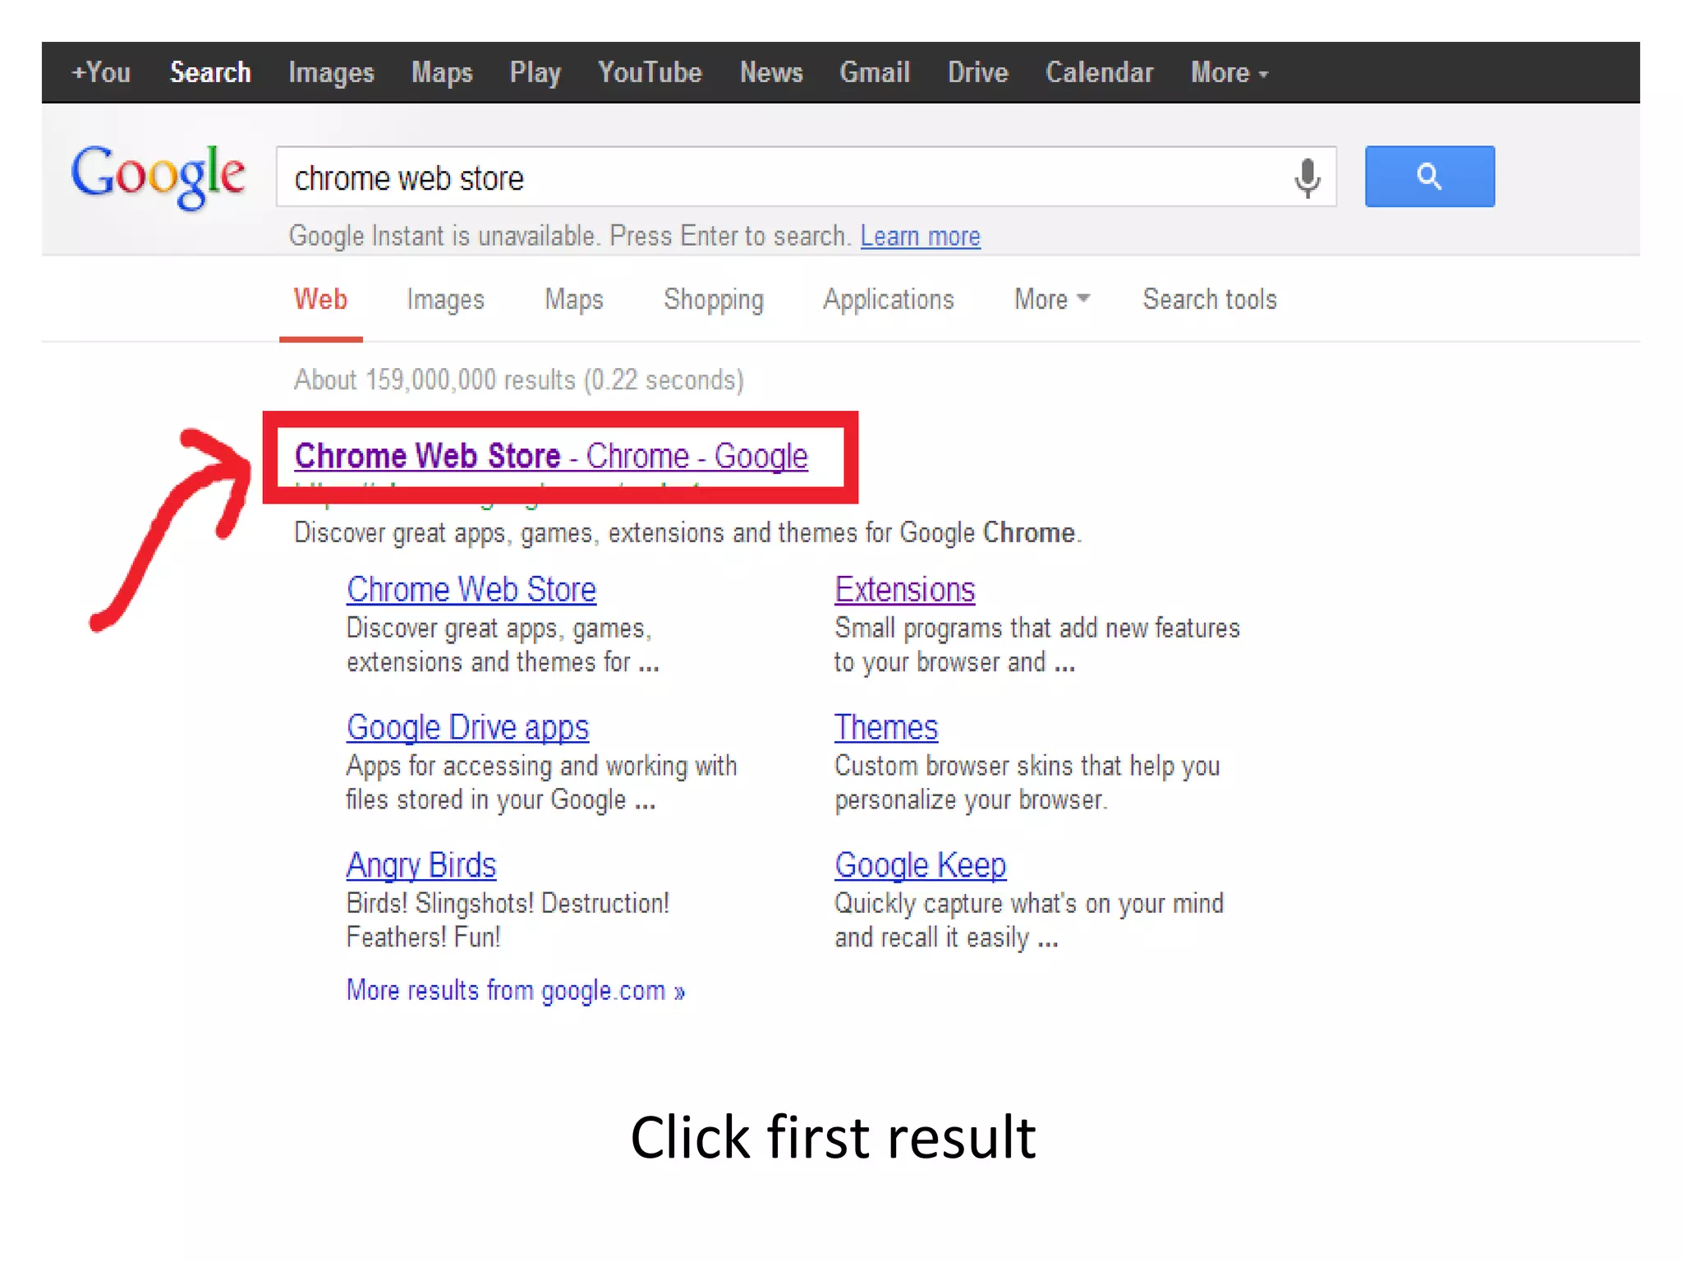1682x1262 pixels.
Task: Select Search in the top black bar
Action: click(x=210, y=72)
